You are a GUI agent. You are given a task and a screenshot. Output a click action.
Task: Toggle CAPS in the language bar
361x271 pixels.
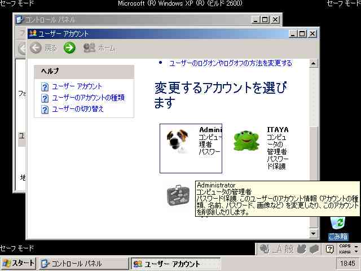pyautogui.click(x=345, y=246)
